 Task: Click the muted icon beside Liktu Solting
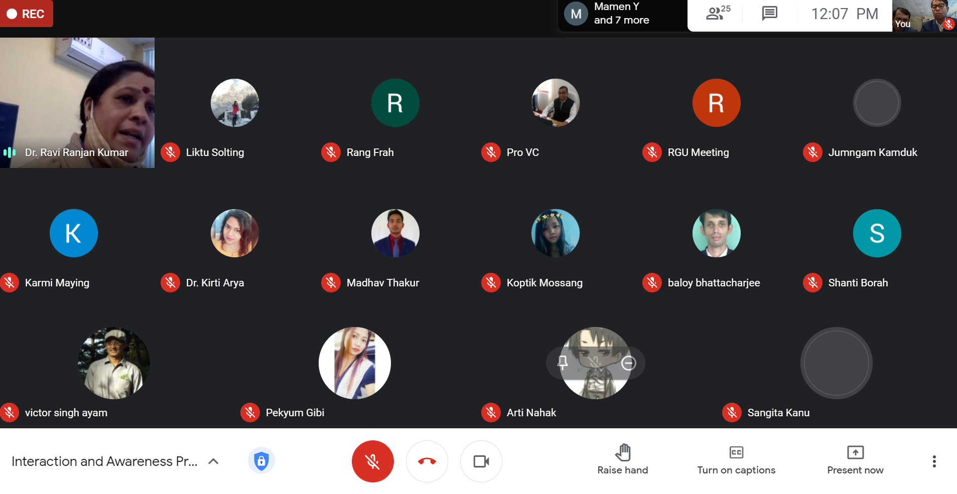171,152
